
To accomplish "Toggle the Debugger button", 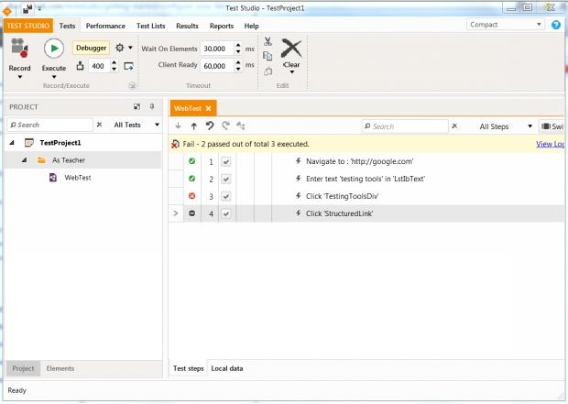I will [x=91, y=48].
